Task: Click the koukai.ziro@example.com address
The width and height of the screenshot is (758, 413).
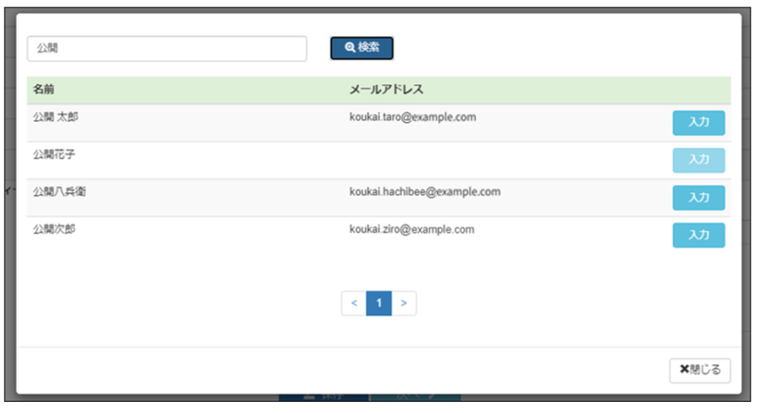Action: (x=412, y=229)
